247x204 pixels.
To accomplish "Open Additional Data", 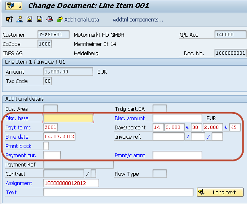I will pos(78,19).
